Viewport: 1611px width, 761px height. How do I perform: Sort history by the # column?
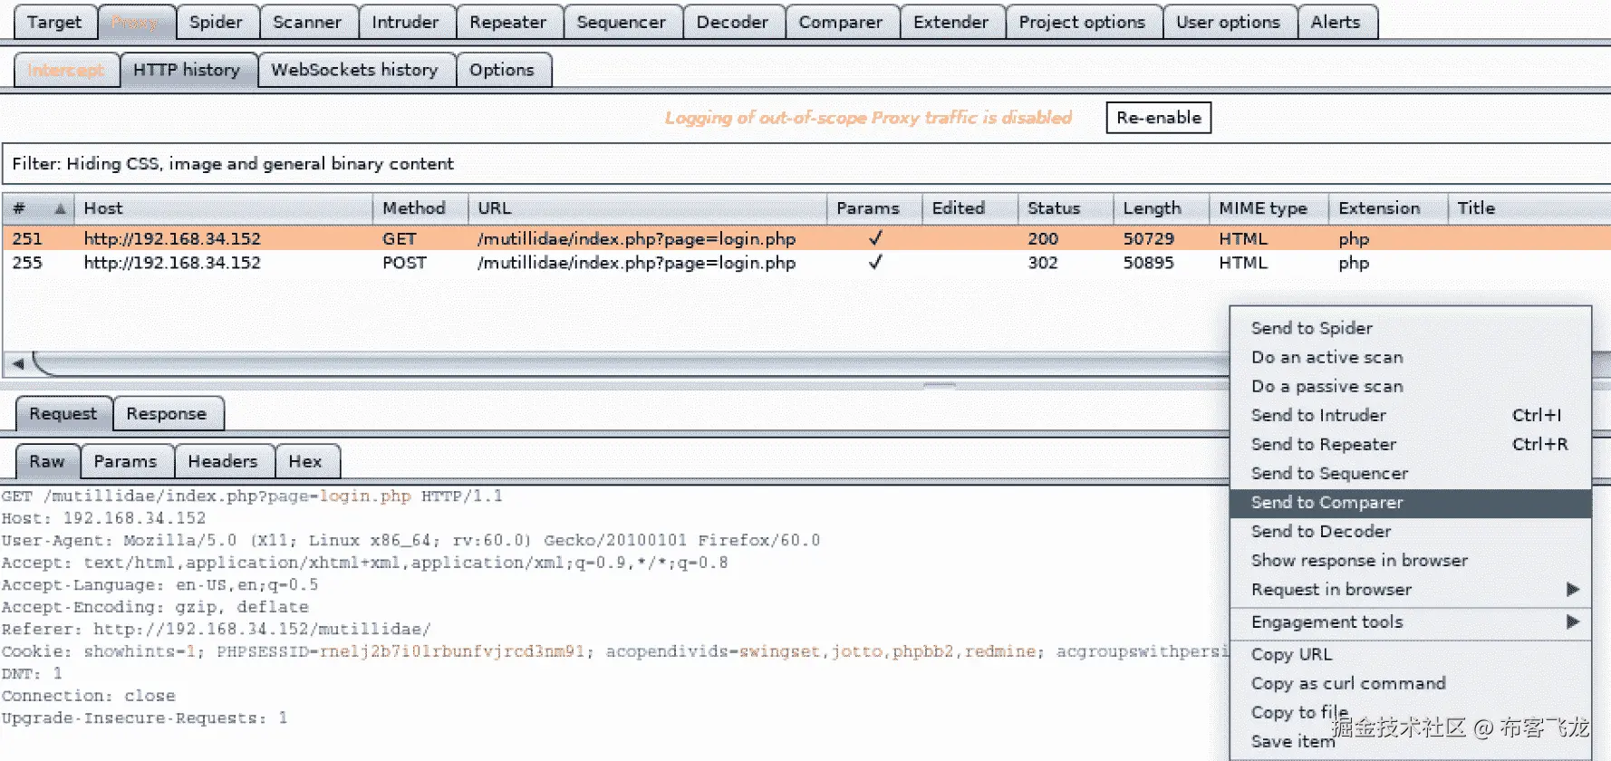click(38, 208)
